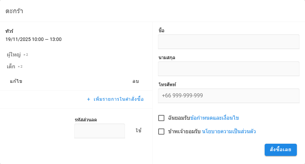Viewport: 305px width, 164px height.
Task: Click into the นามสกุล surname field
Action: coord(229,69)
